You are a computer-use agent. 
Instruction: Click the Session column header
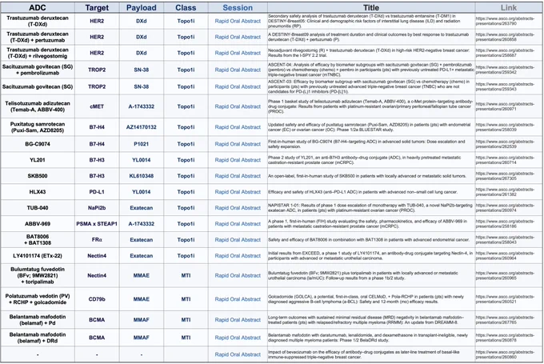(238, 8)
